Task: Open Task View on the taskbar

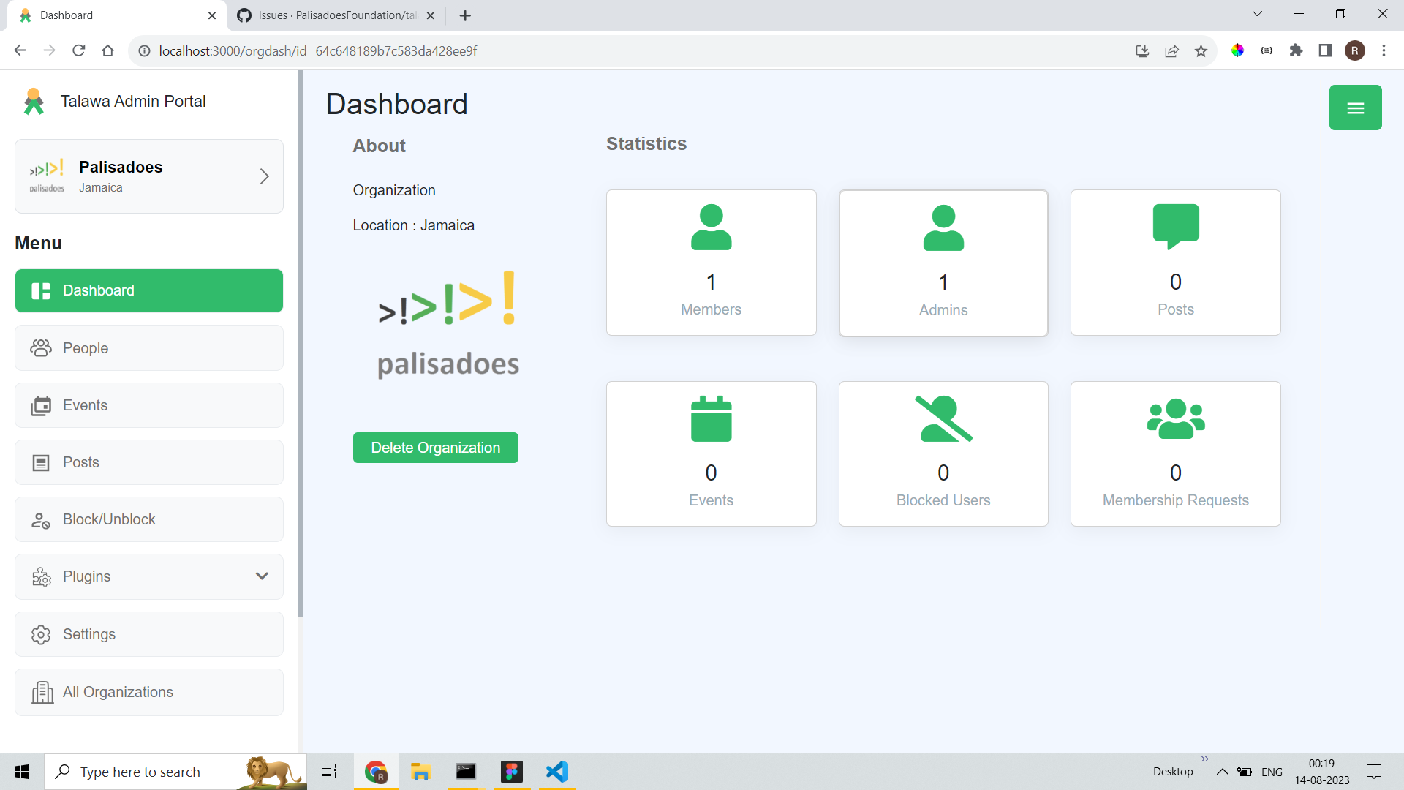Action: 329,772
